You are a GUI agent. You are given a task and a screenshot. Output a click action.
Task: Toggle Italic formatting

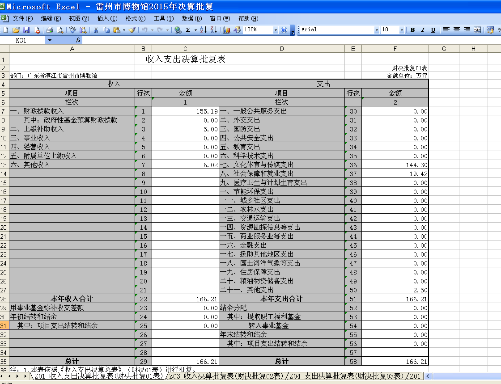coord(423,30)
